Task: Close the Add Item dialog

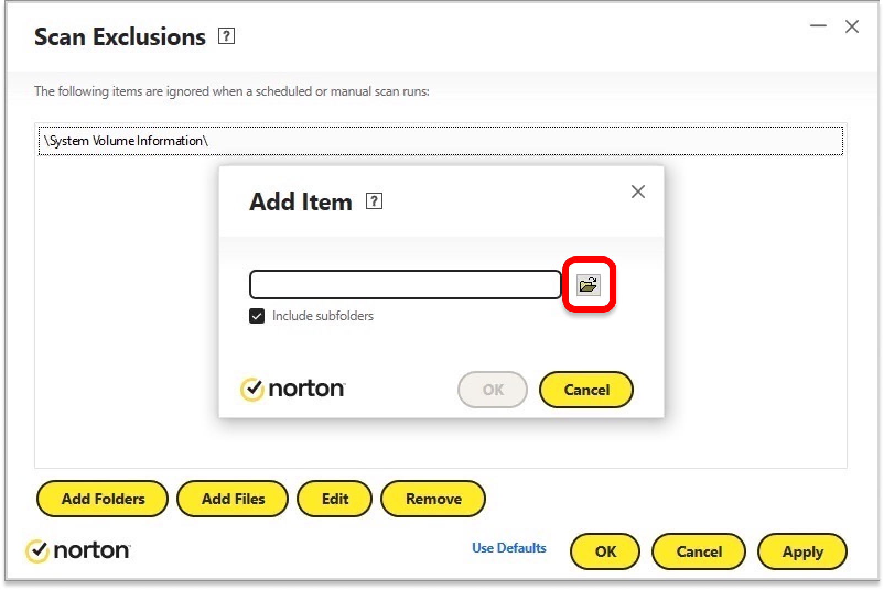Action: click(x=638, y=192)
